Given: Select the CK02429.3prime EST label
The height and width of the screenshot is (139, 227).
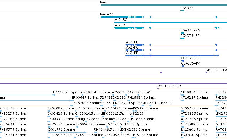Looking at the screenshot, I should pyautogui.click(x=61, y=114).
